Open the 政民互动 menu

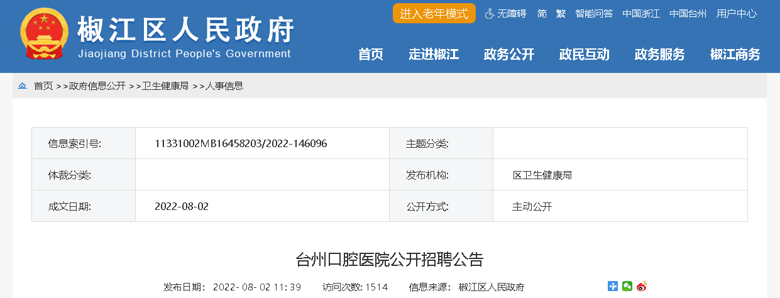(x=585, y=54)
